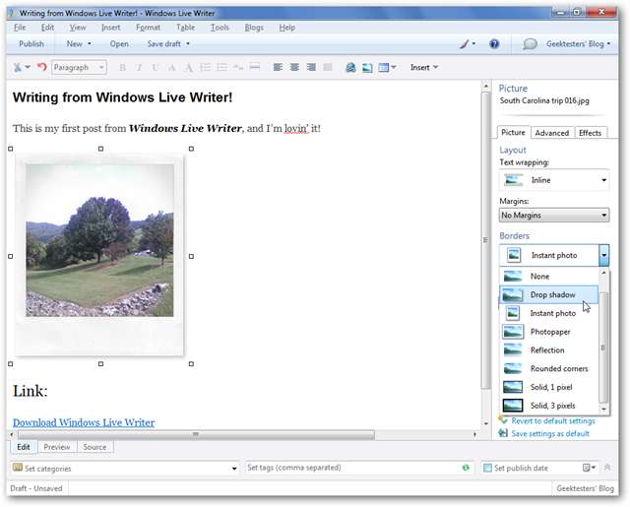
Task: Click the Insert Hyperlink globe icon
Action: [350, 68]
